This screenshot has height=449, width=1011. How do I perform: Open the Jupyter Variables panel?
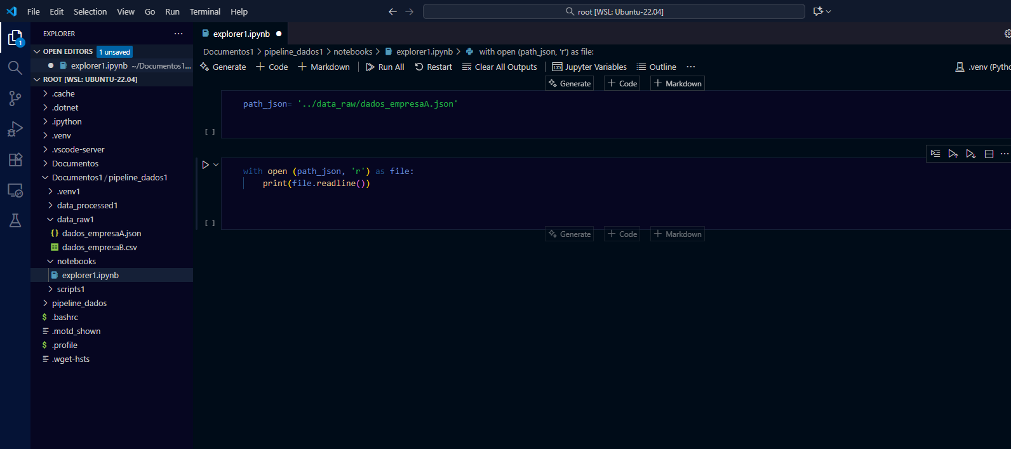click(589, 67)
